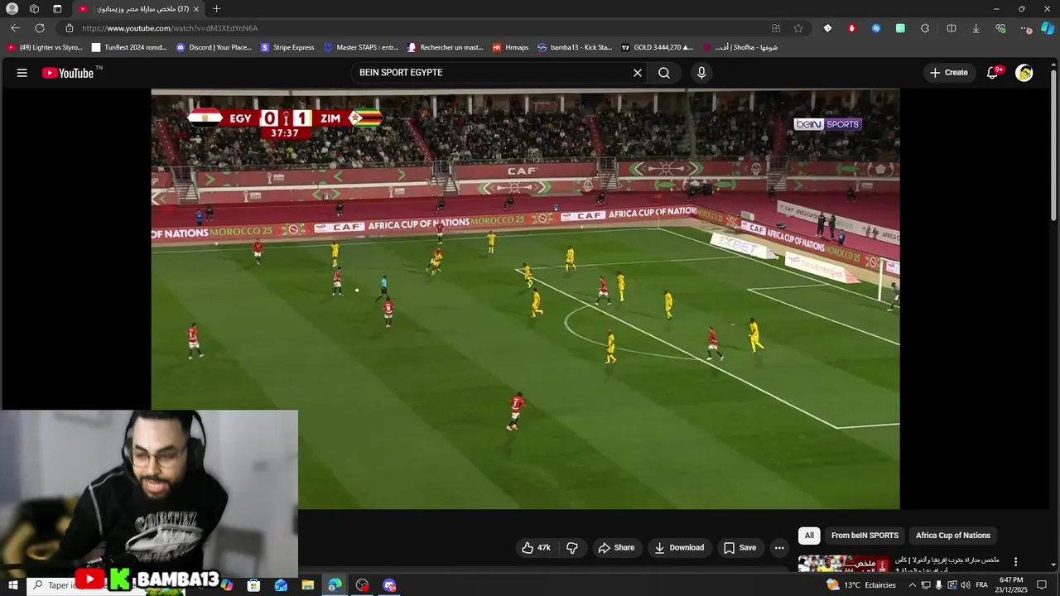Open File Explorer from taskbar
This screenshot has width=1060, height=596.
[307, 585]
